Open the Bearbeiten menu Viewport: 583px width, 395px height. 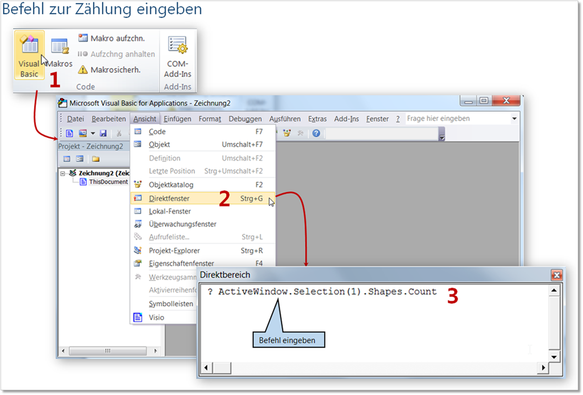point(108,118)
